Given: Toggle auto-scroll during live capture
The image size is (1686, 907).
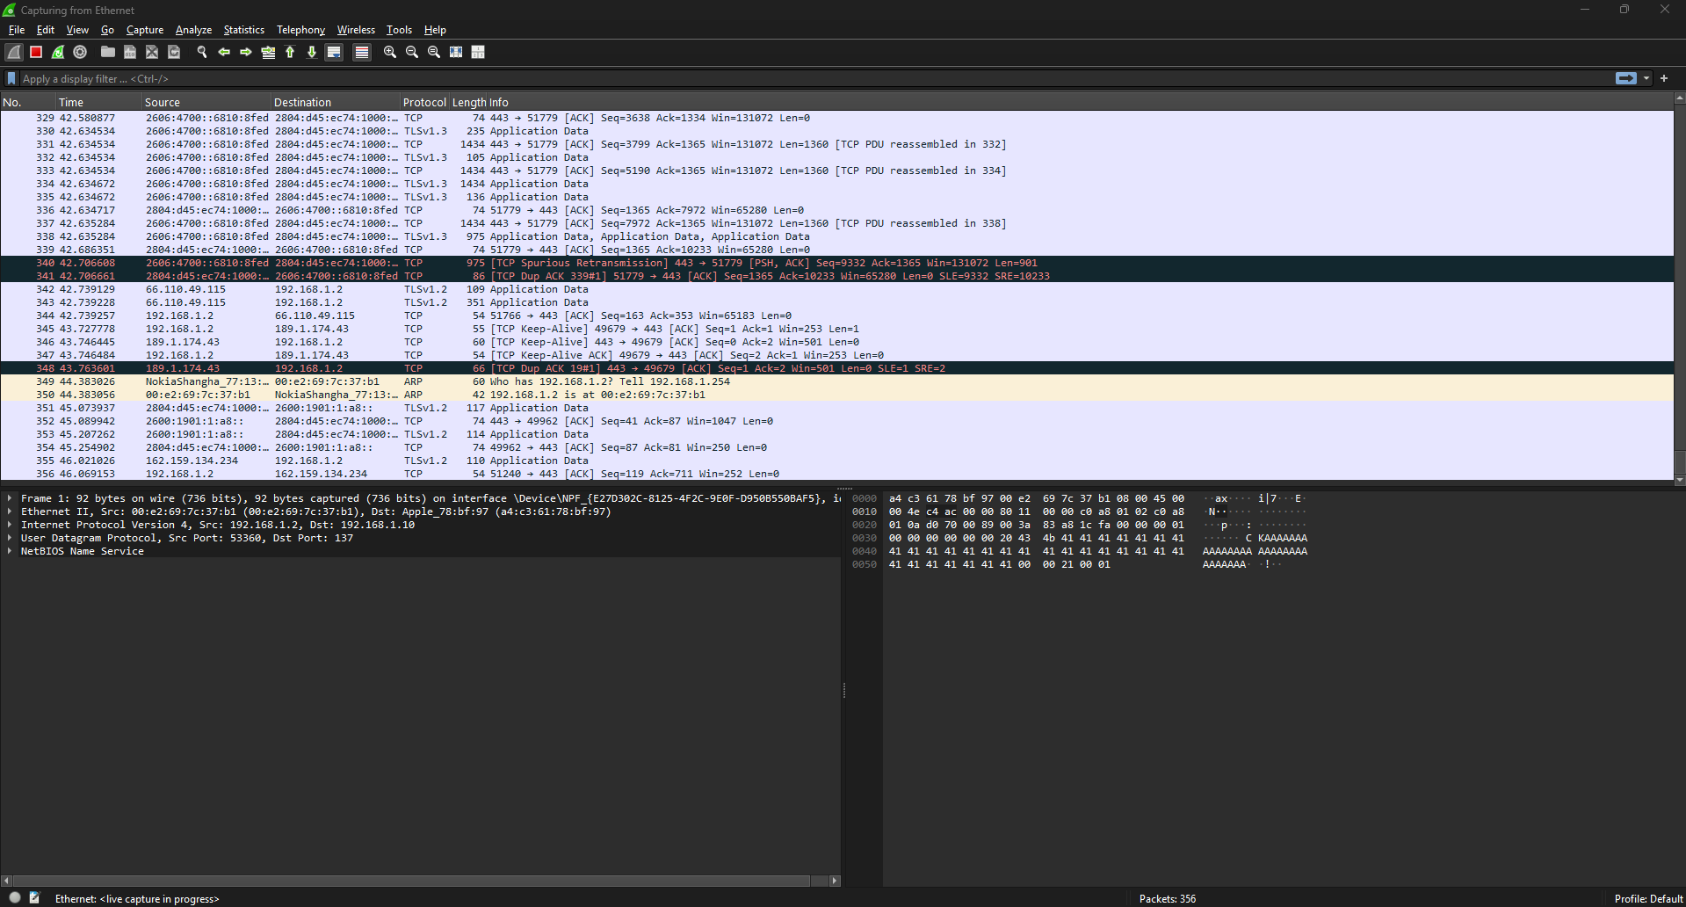Looking at the screenshot, I should coord(334,53).
